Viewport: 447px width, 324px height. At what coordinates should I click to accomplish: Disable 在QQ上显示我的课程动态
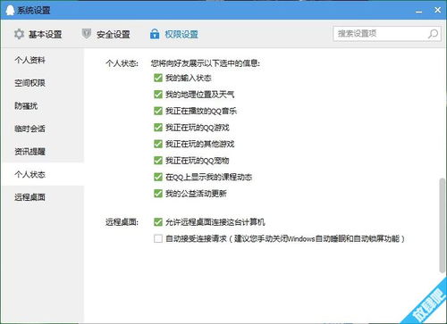[x=158, y=177]
